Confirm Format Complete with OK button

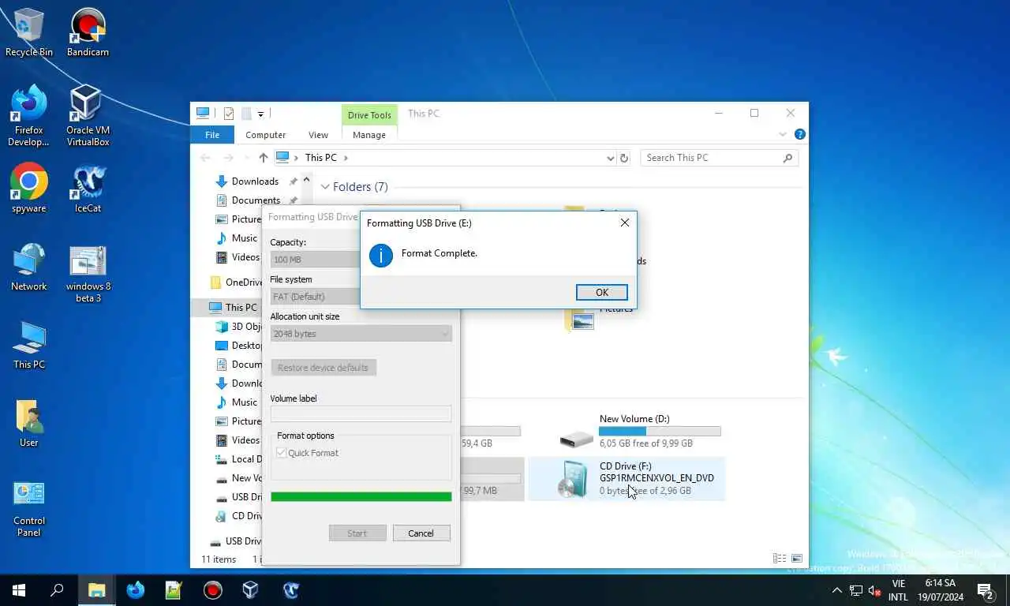[601, 292]
